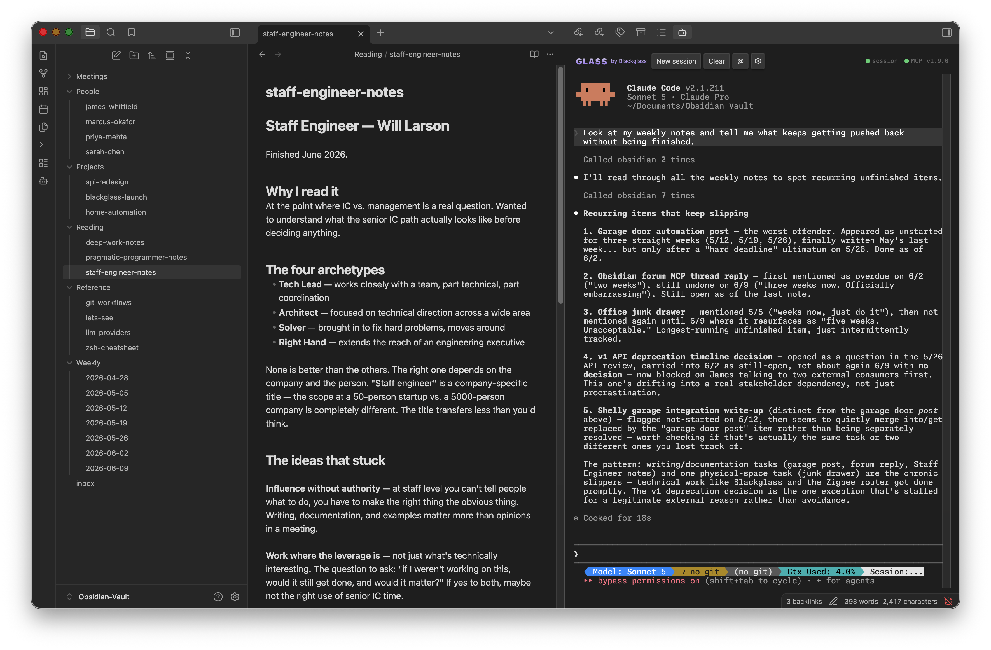Open vault help question icon

tap(218, 597)
